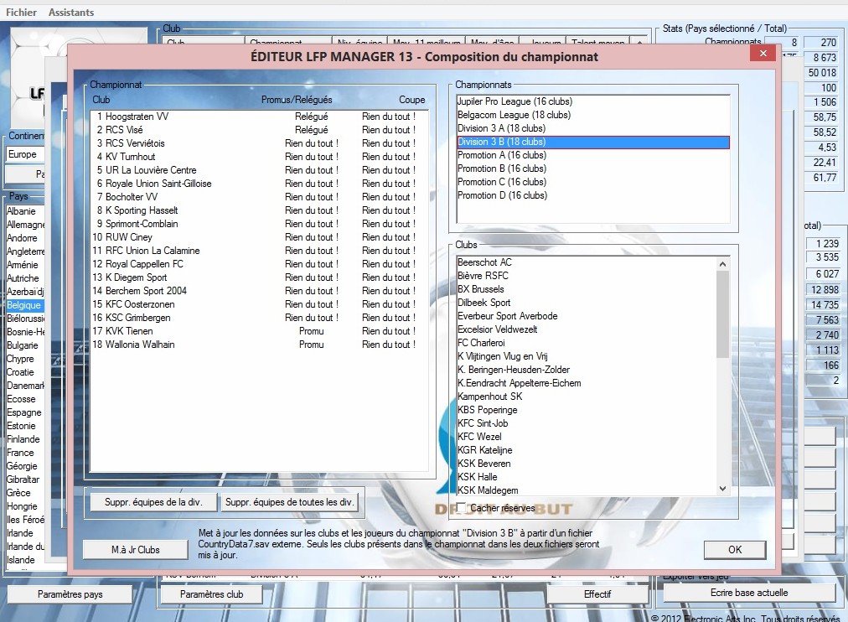Viewport: 848px width, 622px height.
Task: Select KFC Sint-Job in Clubs list
Action: point(587,423)
